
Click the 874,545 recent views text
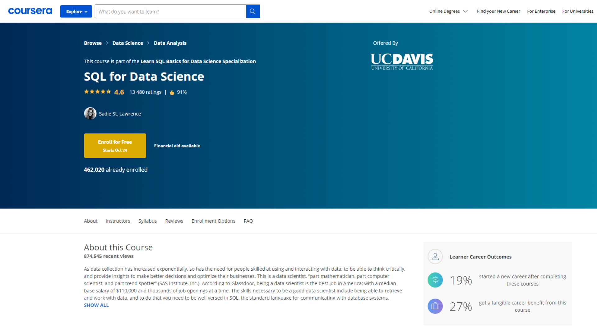click(109, 256)
